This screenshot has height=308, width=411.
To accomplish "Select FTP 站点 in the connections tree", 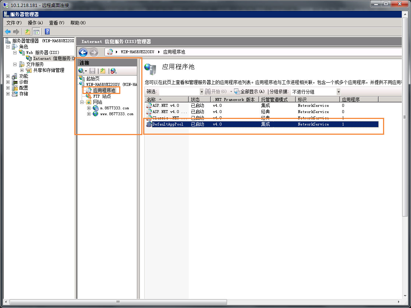I will pos(102,96).
